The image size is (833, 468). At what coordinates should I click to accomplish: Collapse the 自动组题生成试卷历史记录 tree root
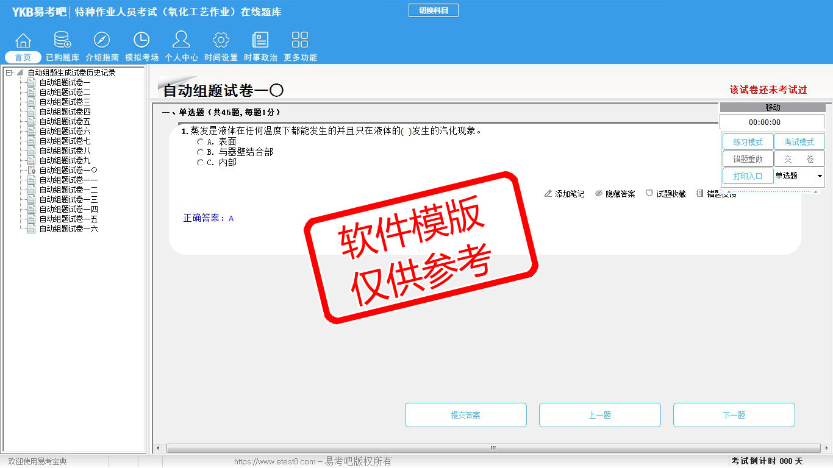(x=9, y=73)
